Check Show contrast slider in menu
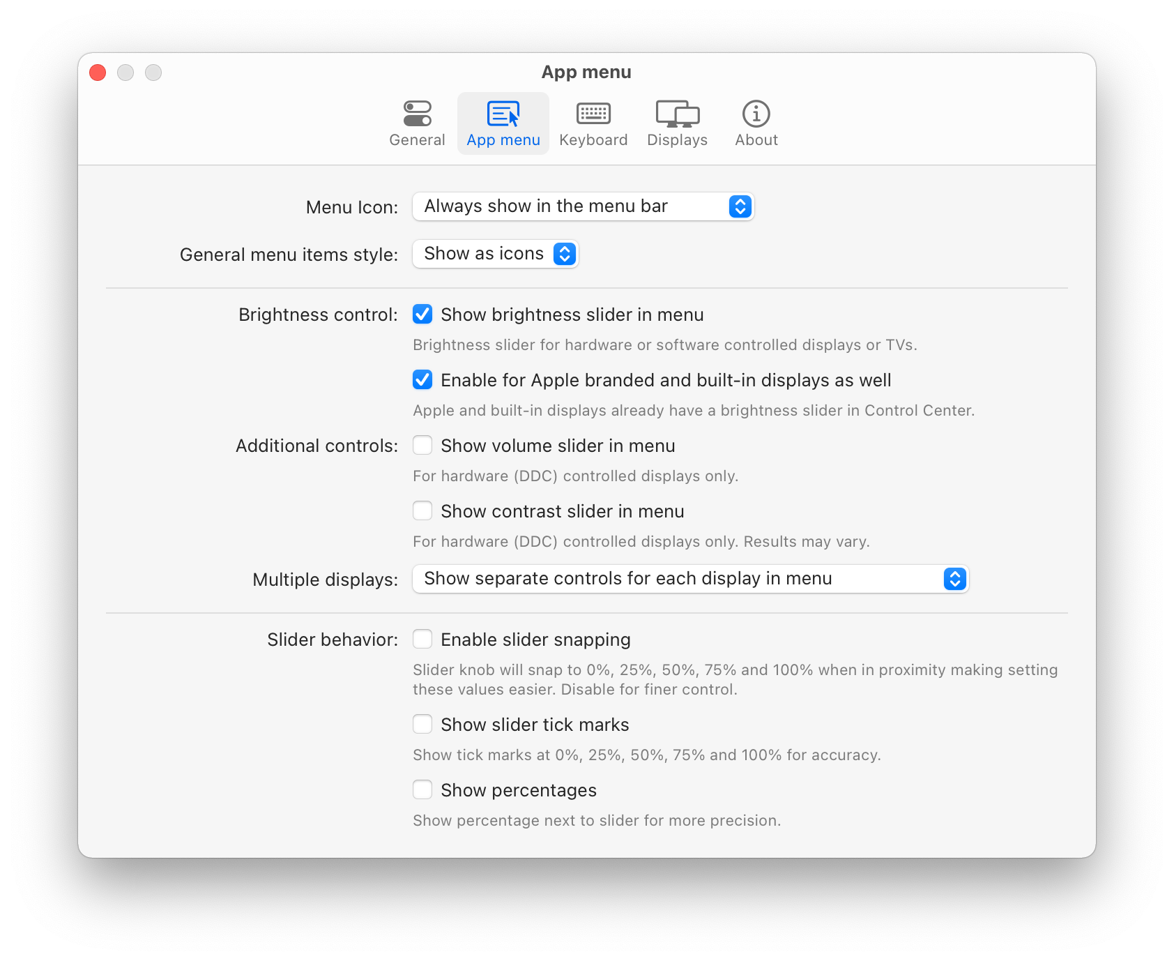 pos(422,510)
